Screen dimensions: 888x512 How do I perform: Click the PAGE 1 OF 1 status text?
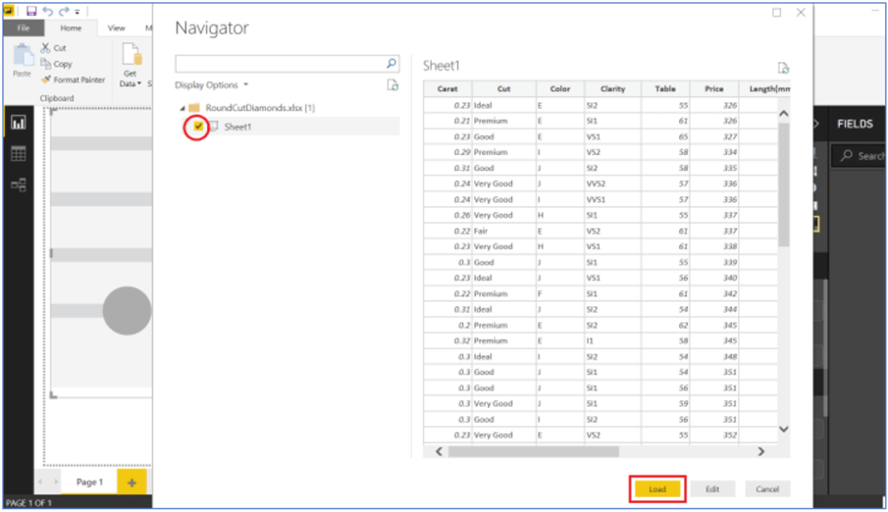pos(28,502)
